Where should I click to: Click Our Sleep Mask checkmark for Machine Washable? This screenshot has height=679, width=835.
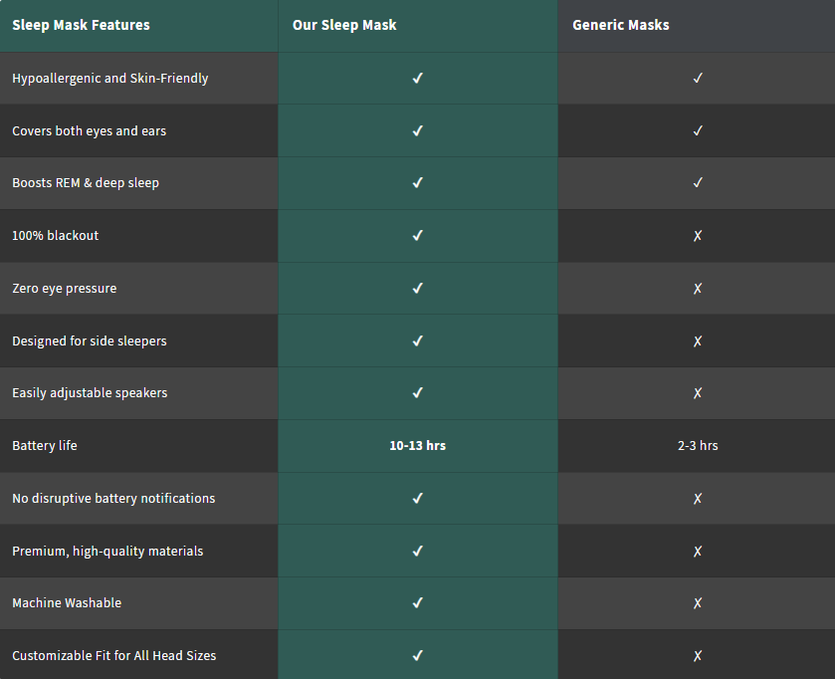point(418,603)
